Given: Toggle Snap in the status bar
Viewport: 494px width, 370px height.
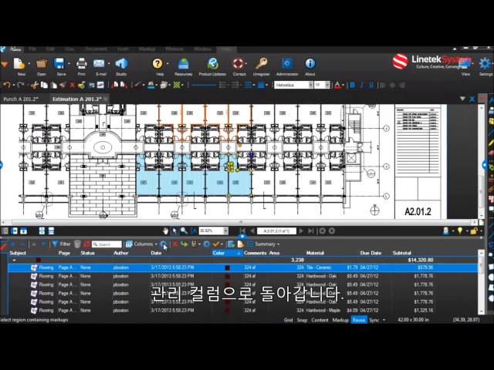Looking at the screenshot, I should [x=302, y=320].
